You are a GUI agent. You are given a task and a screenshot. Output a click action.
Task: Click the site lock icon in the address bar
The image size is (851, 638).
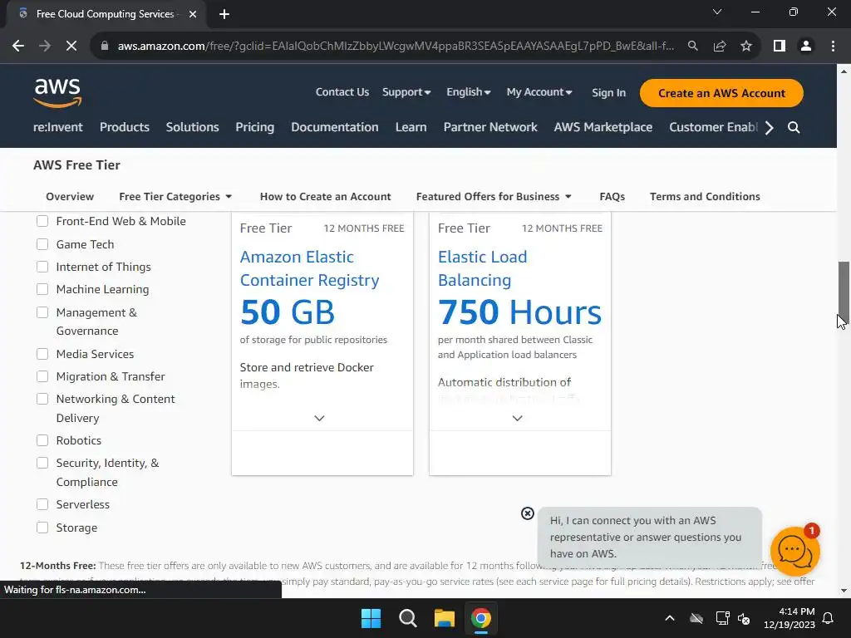(105, 47)
